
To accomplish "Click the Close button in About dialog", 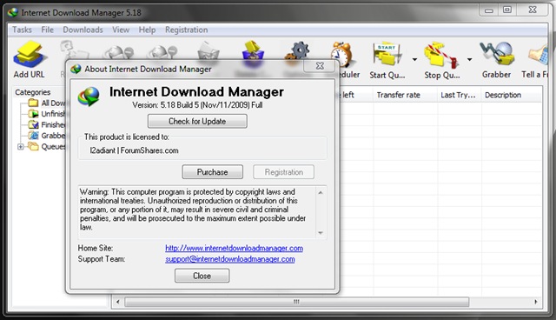I will [x=202, y=276].
